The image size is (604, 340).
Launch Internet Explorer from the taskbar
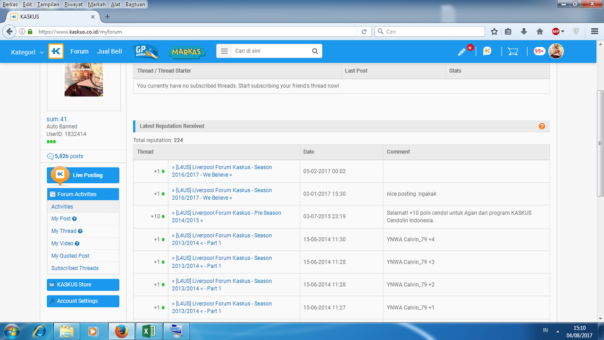(39, 331)
